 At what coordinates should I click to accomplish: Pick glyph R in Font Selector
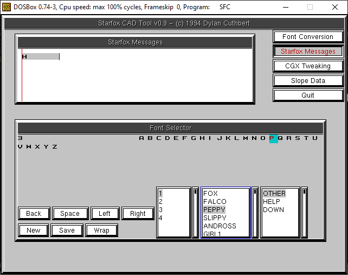289,138
